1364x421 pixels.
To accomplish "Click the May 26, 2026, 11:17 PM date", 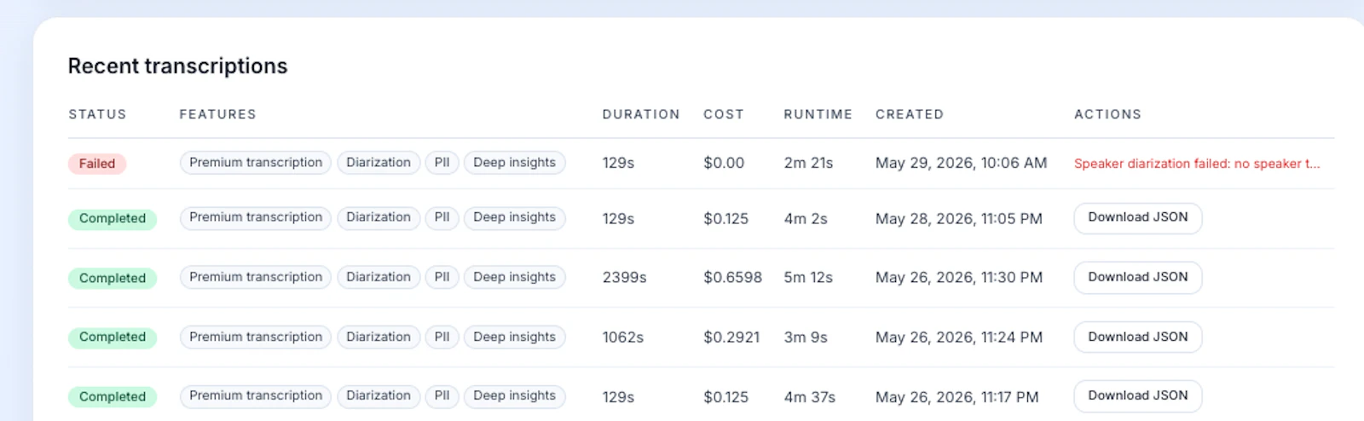I will tap(957, 397).
